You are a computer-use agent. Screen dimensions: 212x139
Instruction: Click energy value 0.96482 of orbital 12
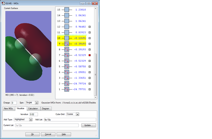[x=81, y=27]
